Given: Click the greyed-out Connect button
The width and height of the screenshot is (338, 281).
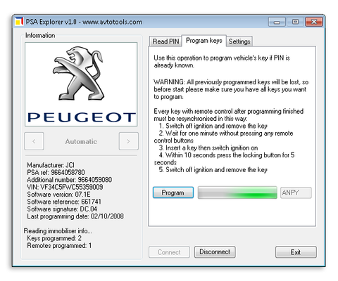Looking at the screenshot, I should pyautogui.click(x=169, y=252).
